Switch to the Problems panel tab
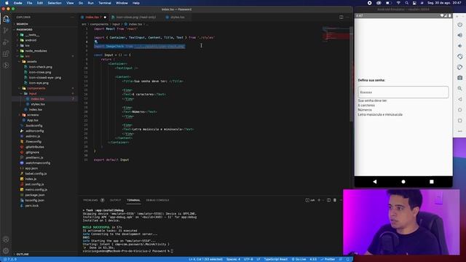 90,200
